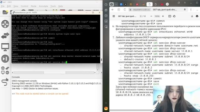200x112 pixels.
Task: Click GNS3 workspace horizontal scrollbar
Action: [x=55, y=72]
